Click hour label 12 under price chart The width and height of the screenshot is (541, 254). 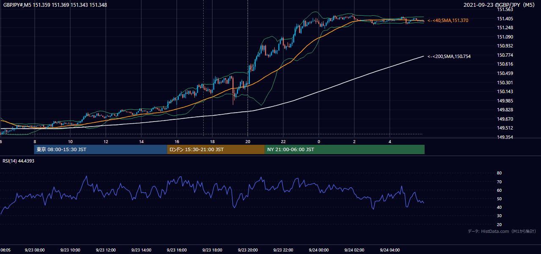coord(106,141)
